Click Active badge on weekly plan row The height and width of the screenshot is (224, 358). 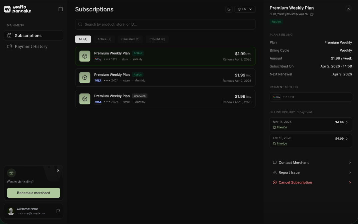point(138,53)
